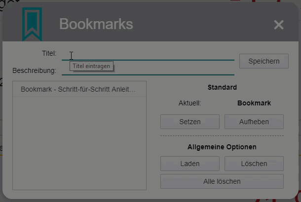
Task: Click the Löschen button
Action: tap(254, 164)
